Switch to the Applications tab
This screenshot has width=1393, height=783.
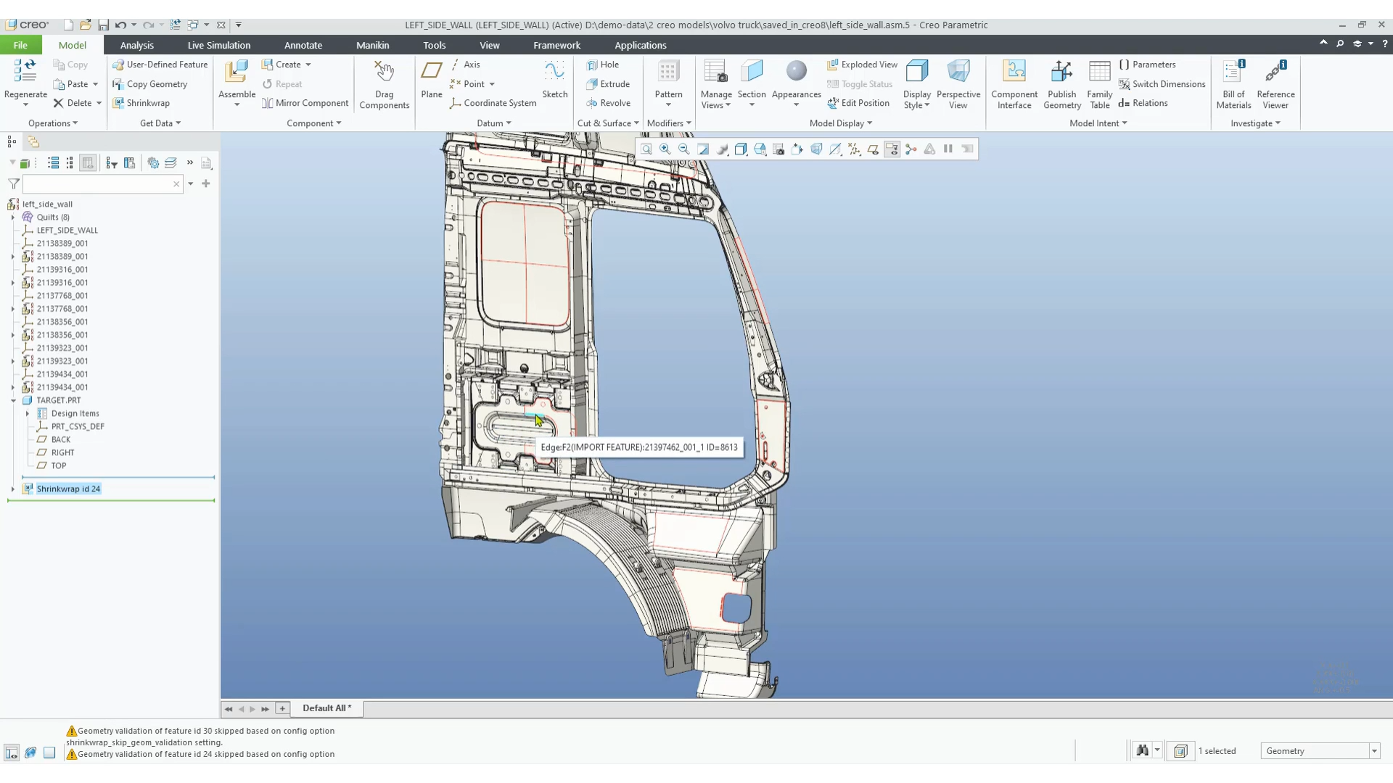pos(640,45)
